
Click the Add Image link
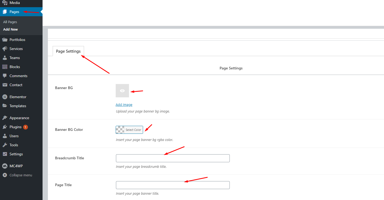(124, 105)
